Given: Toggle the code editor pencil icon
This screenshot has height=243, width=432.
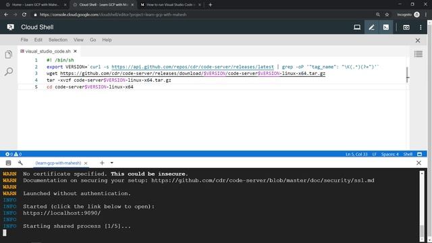Looking at the screenshot, I should 371,27.
